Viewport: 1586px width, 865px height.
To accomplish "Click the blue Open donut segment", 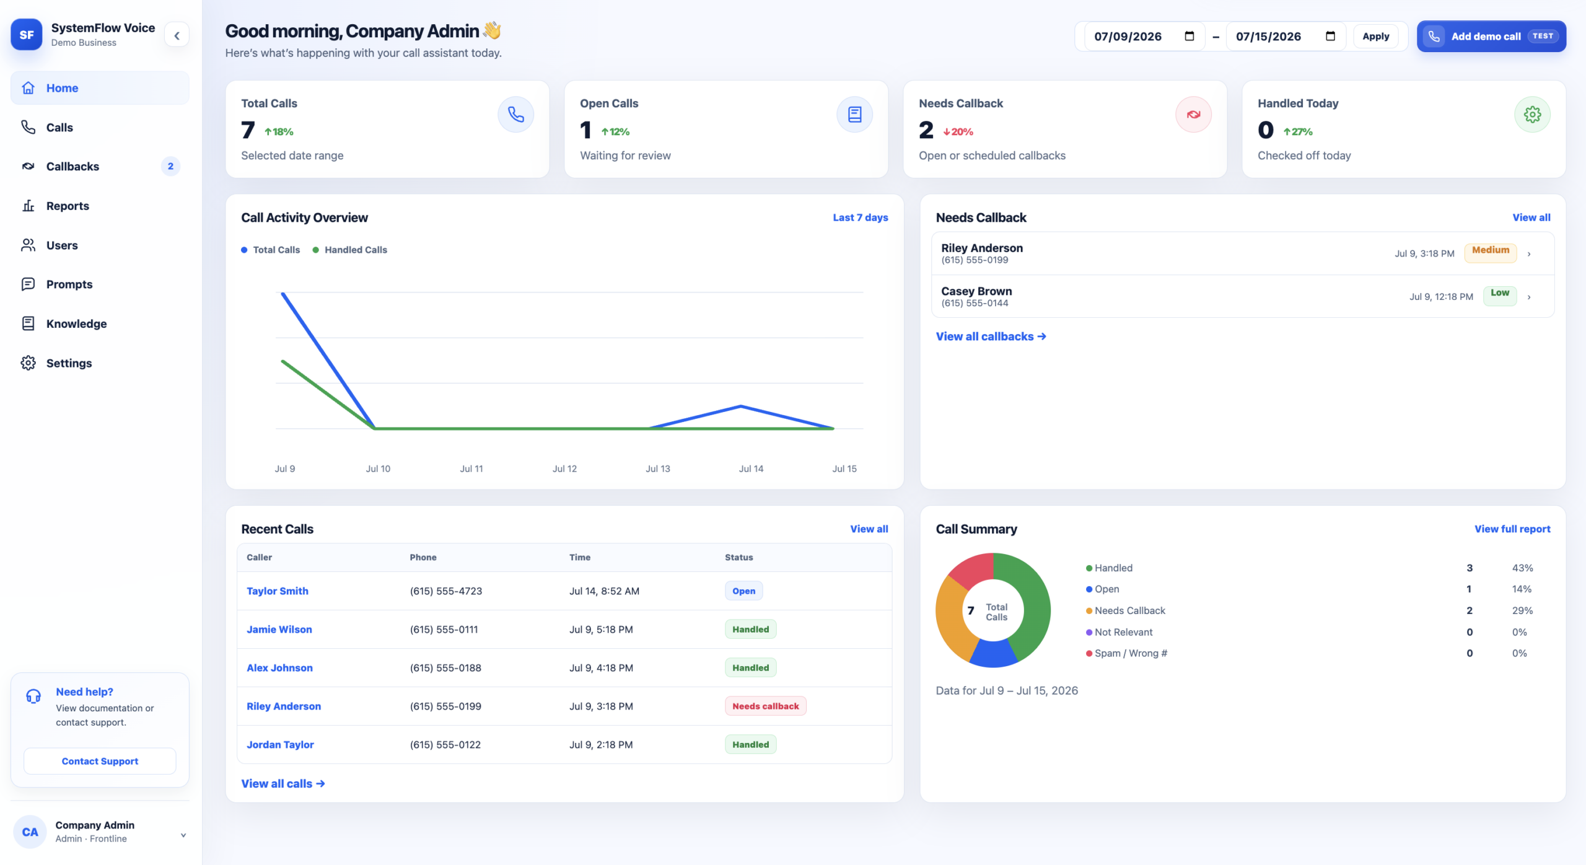I will tap(993, 654).
